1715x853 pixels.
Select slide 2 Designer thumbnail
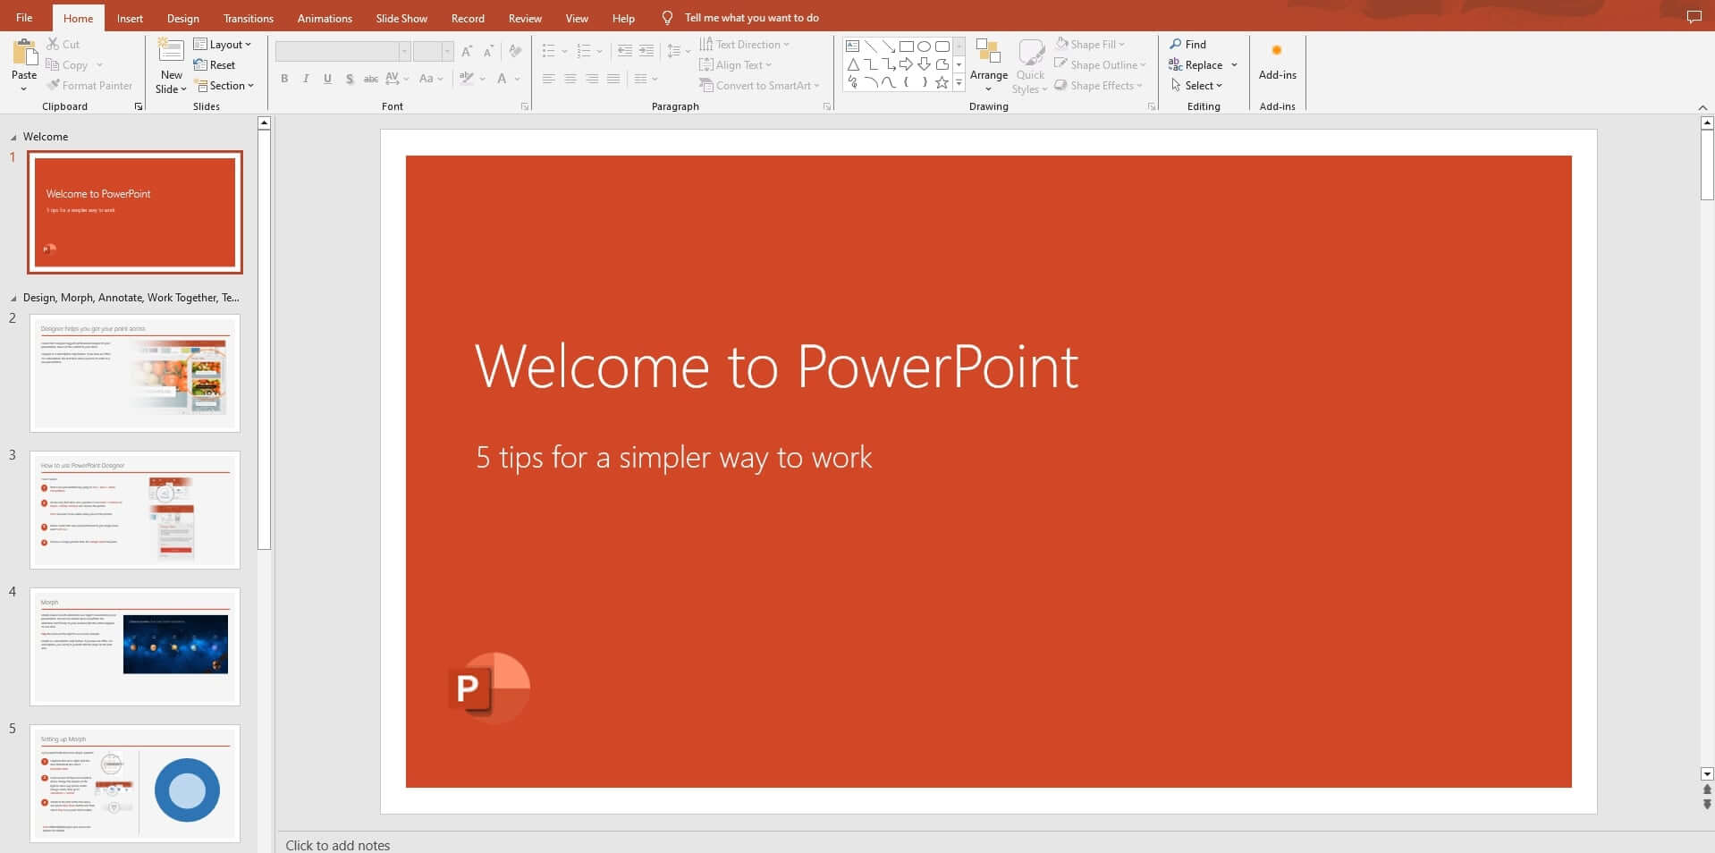pos(135,373)
